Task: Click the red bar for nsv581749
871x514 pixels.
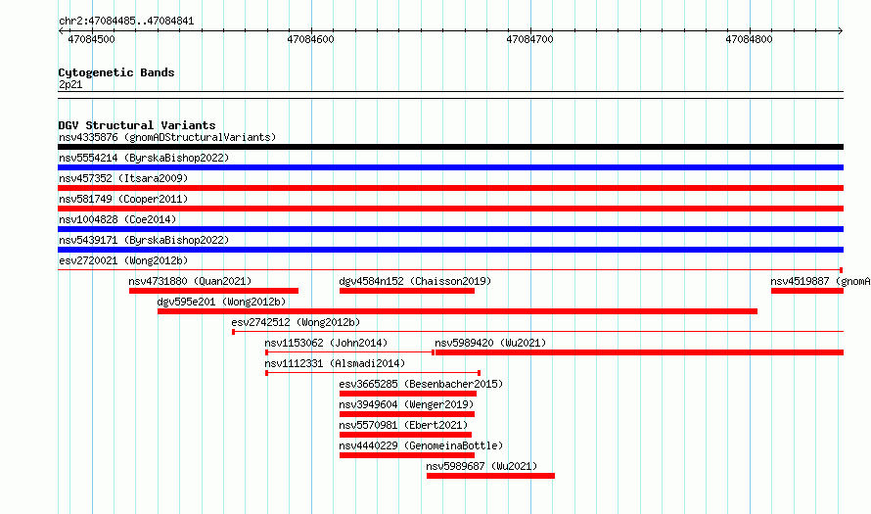Action: click(450, 209)
